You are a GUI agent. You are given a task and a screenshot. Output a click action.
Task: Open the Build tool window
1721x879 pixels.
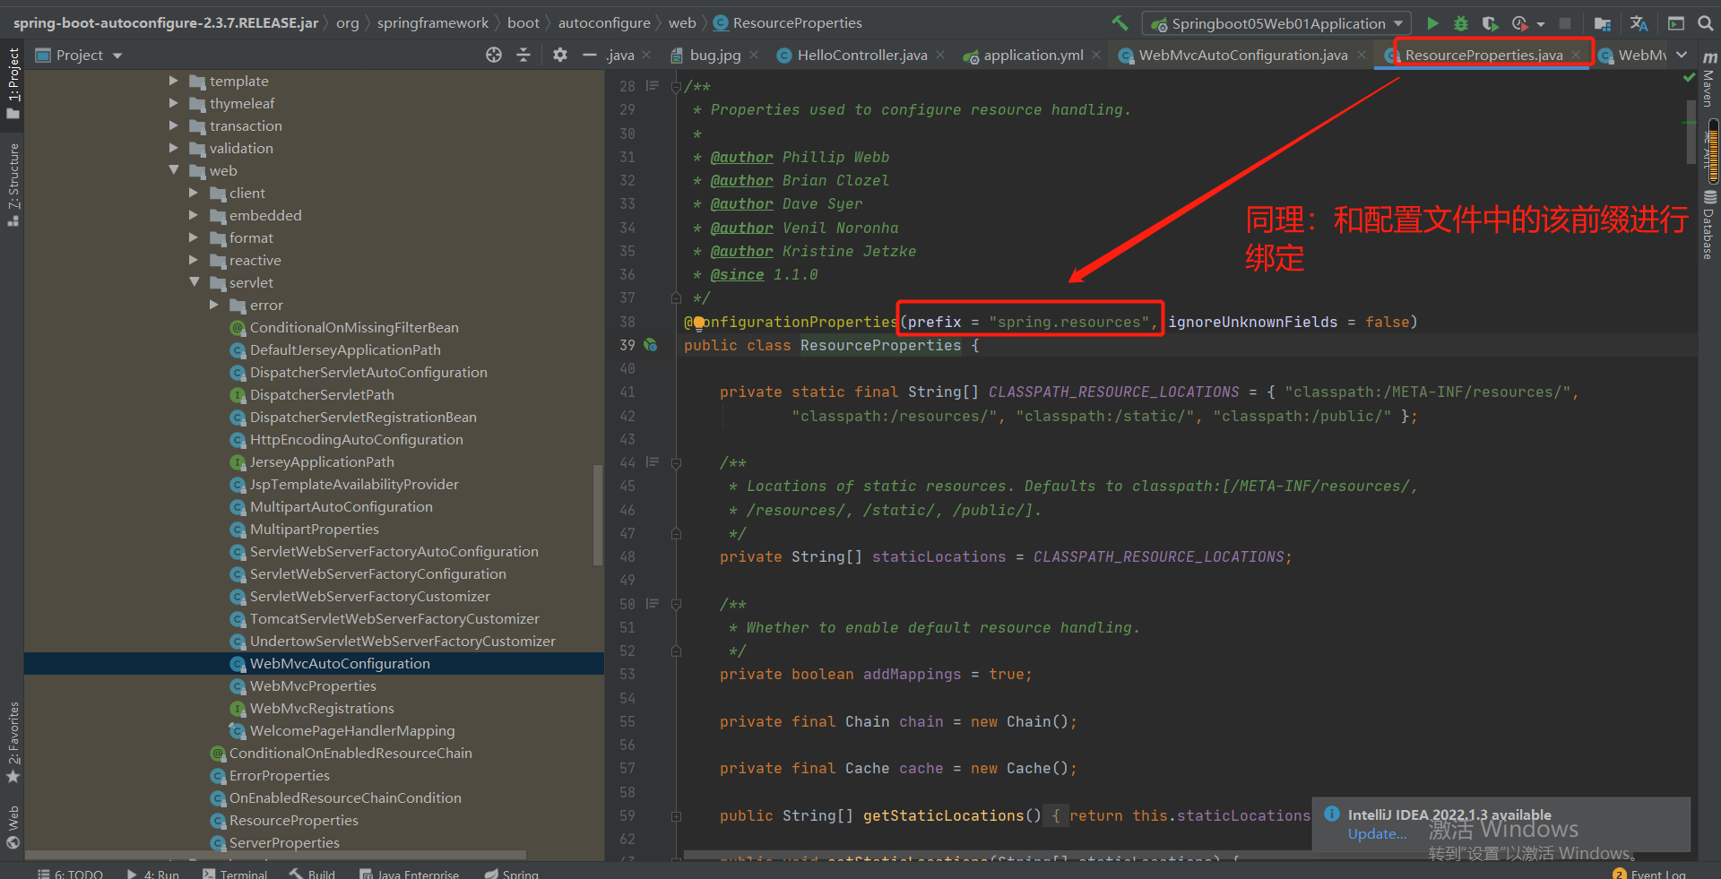coord(312,873)
